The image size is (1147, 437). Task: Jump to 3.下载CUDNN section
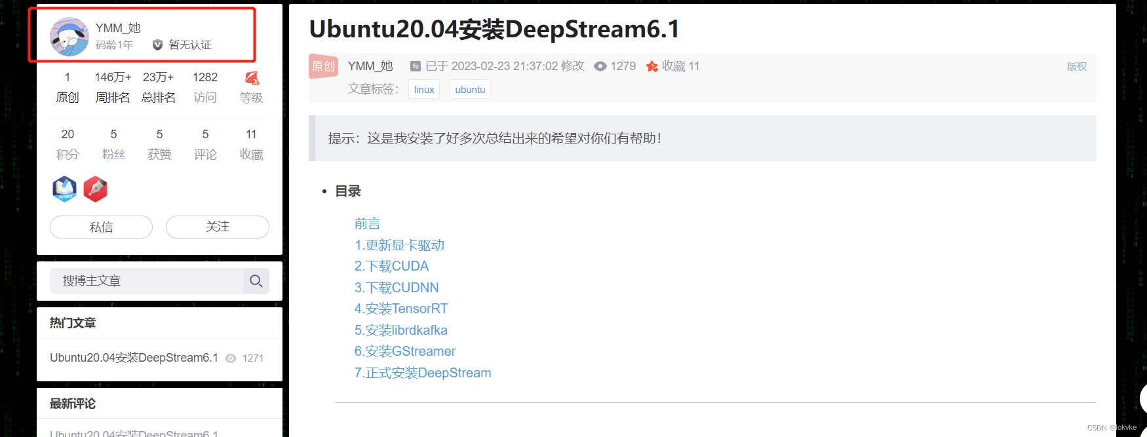[x=397, y=288]
